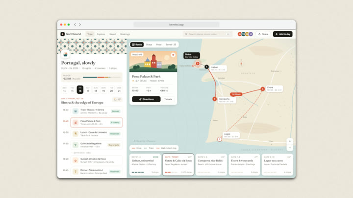The image size is (353, 198).
Task: Switch map view to Stays
Action: pyautogui.click(x=149, y=44)
